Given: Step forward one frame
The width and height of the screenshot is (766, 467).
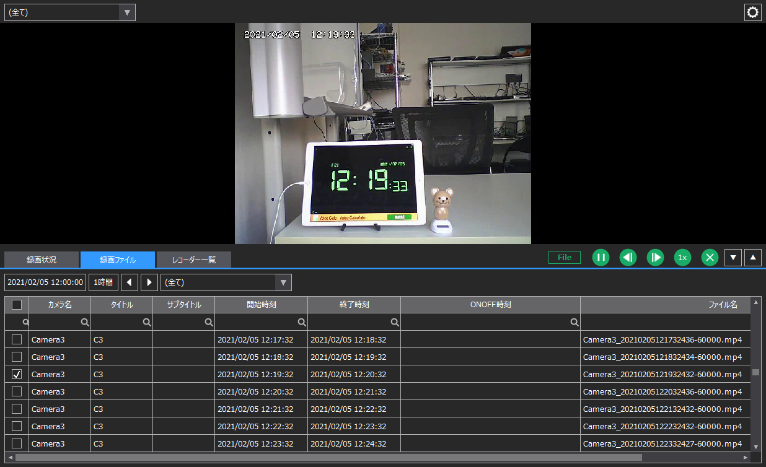Looking at the screenshot, I should [655, 258].
